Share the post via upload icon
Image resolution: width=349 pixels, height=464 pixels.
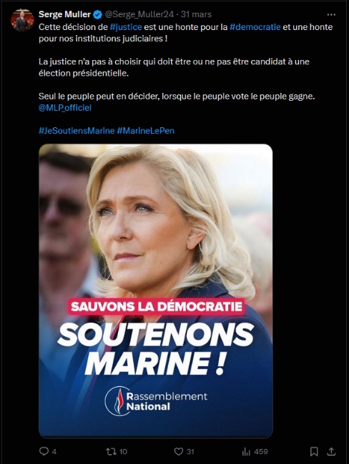(332, 451)
